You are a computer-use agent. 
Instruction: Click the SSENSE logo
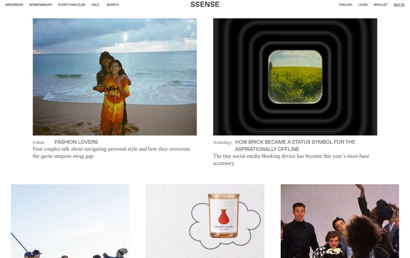(205, 4)
